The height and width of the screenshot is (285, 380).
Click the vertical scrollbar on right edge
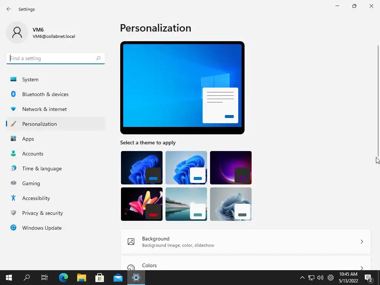point(378,101)
